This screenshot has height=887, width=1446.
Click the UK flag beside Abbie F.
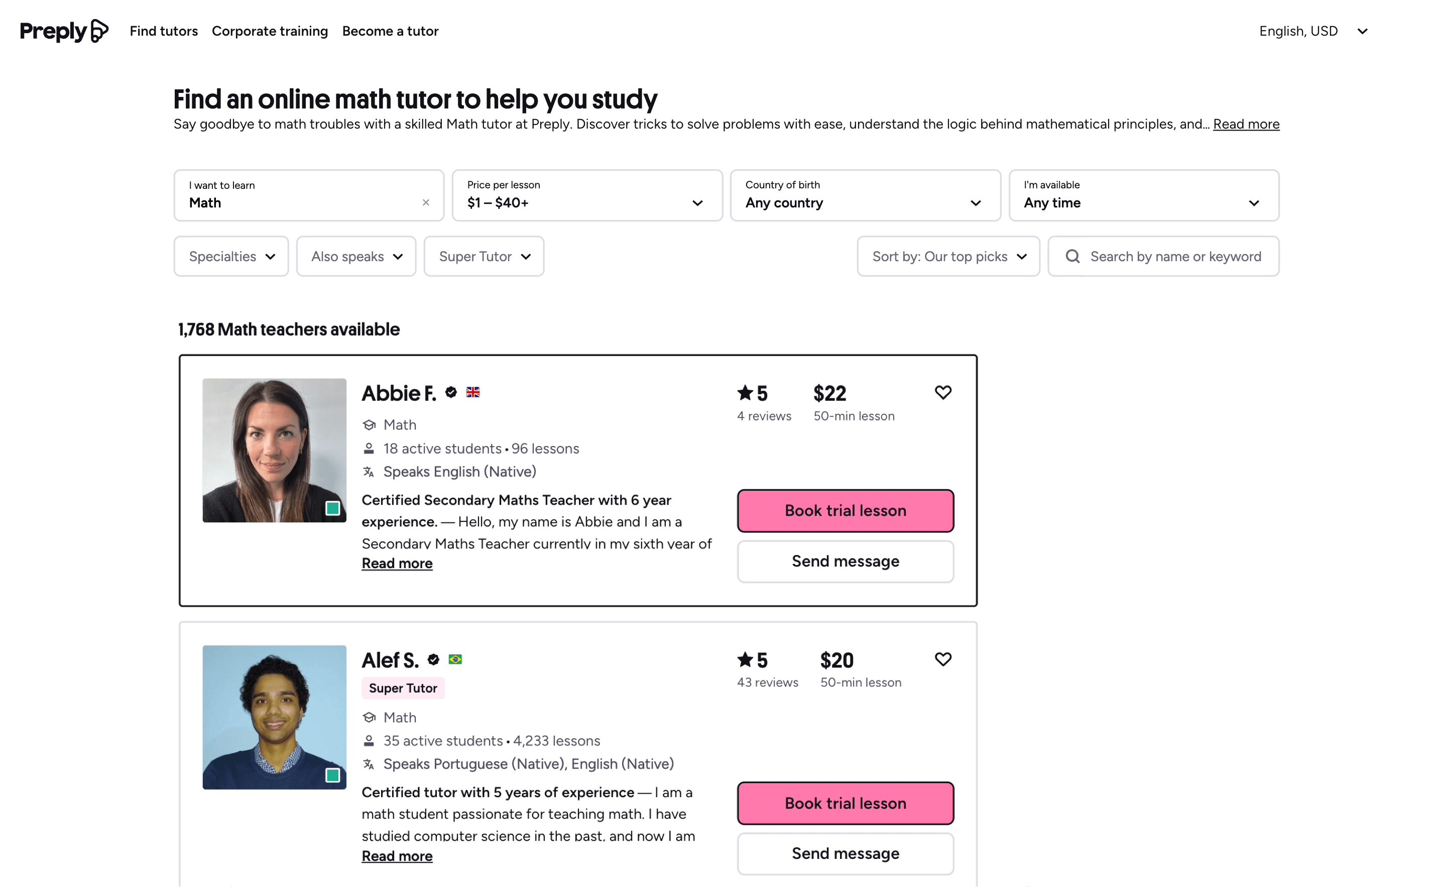(x=473, y=392)
